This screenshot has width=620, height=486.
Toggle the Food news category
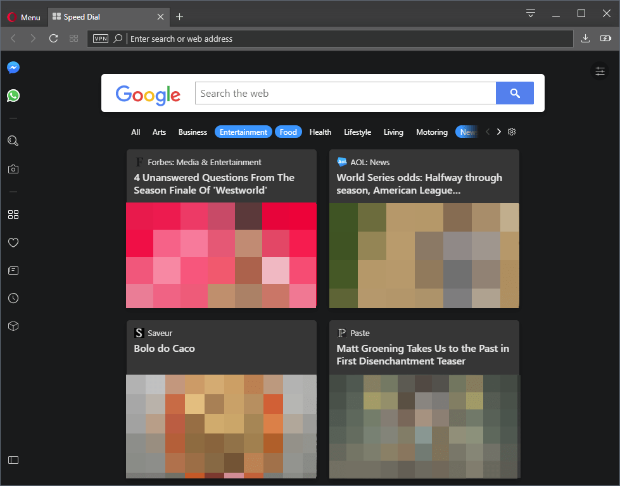coord(288,132)
